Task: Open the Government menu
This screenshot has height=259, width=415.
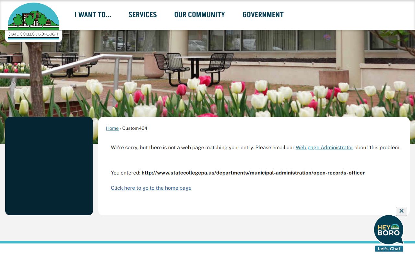Action: click(263, 15)
